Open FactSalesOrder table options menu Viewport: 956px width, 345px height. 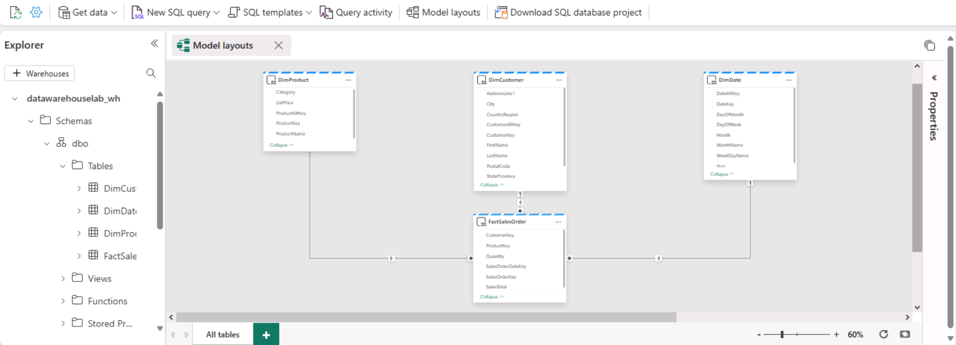click(559, 222)
